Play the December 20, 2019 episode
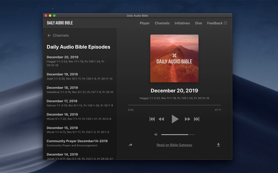The image size is (278, 173). [175, 119]
